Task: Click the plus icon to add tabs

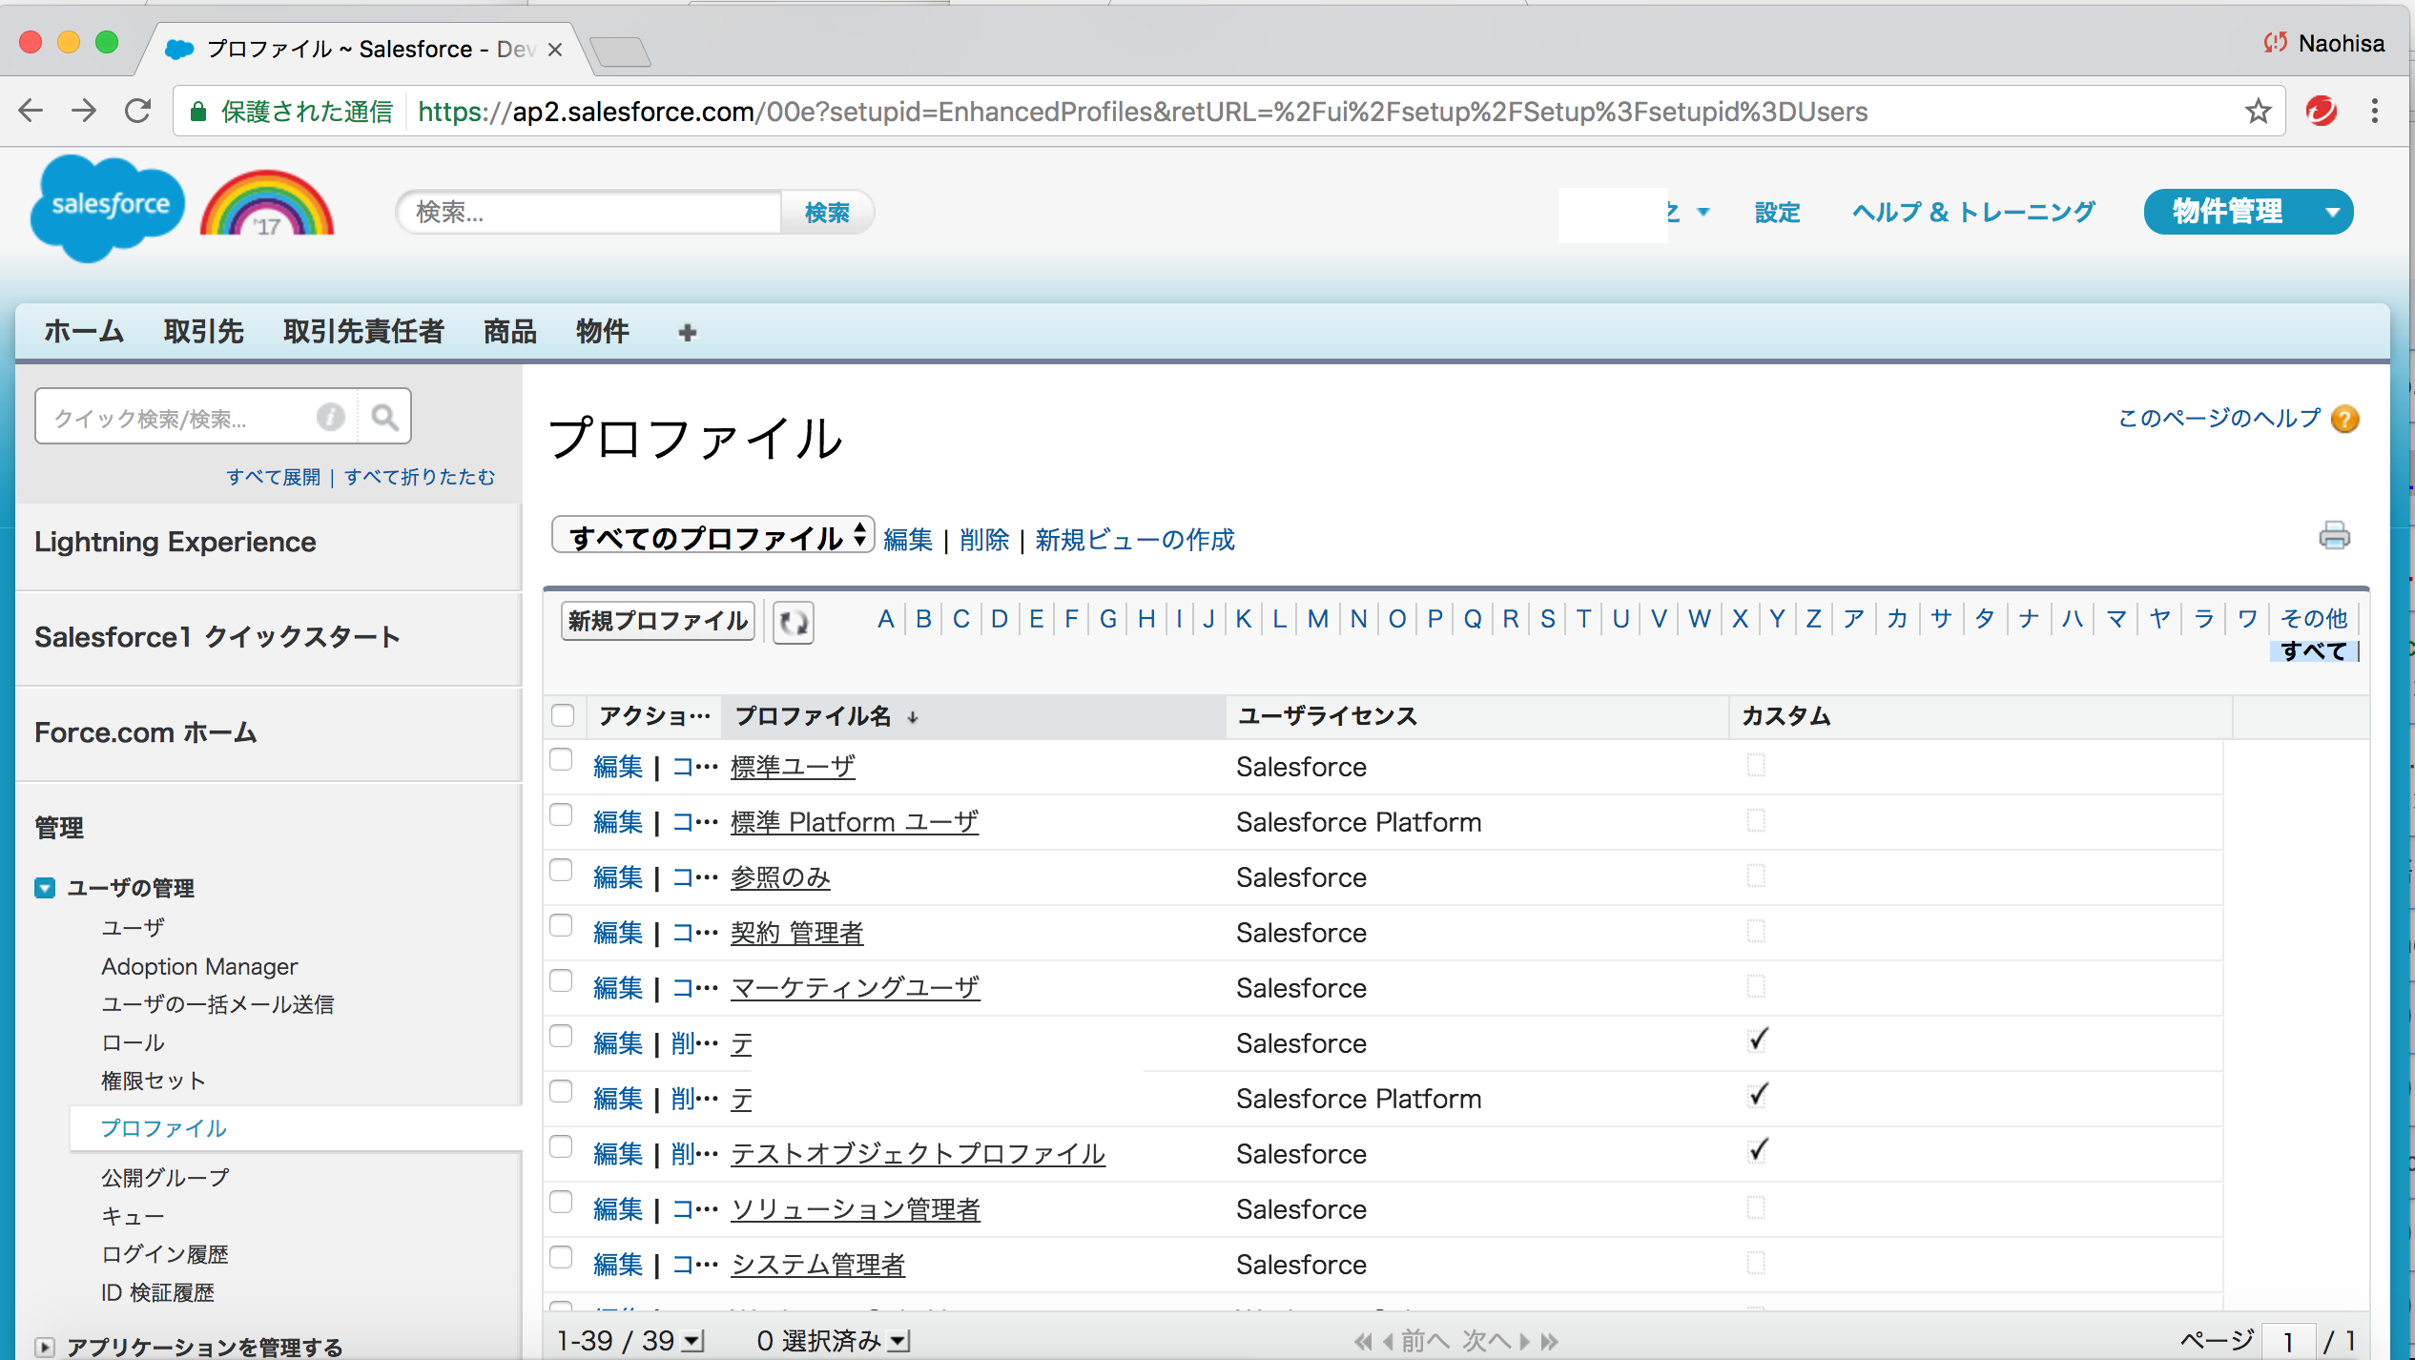Action: (688, 332)
